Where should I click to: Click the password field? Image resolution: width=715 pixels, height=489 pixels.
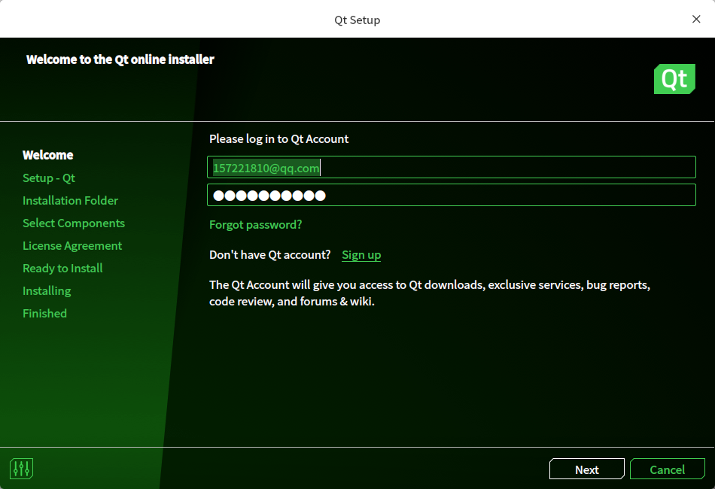pos(452,195)
